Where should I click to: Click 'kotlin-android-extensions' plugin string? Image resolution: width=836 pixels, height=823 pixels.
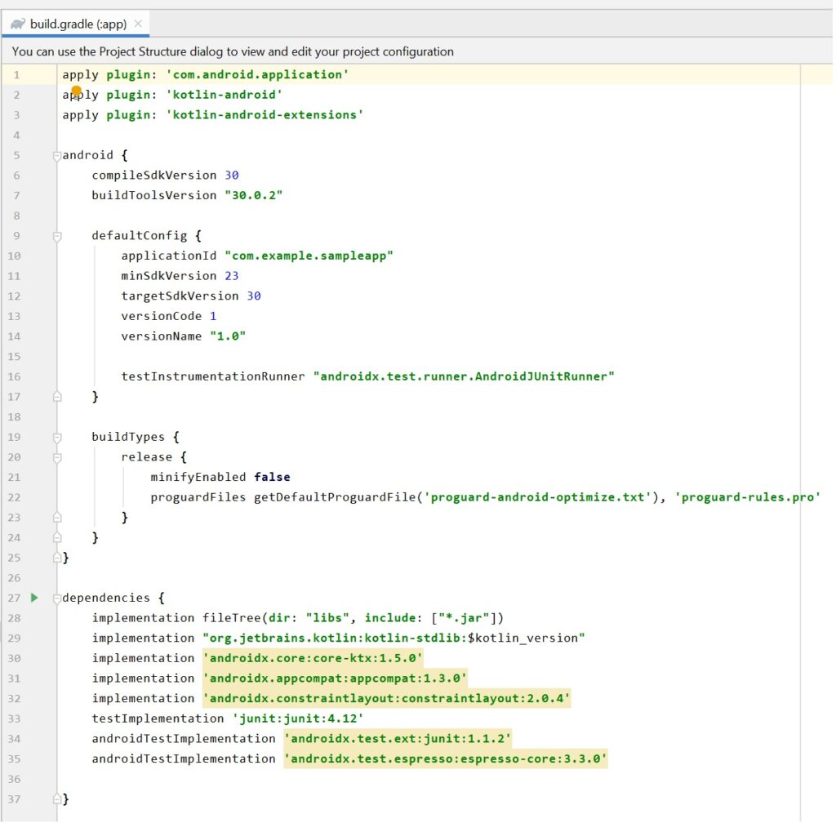[265, 115]
